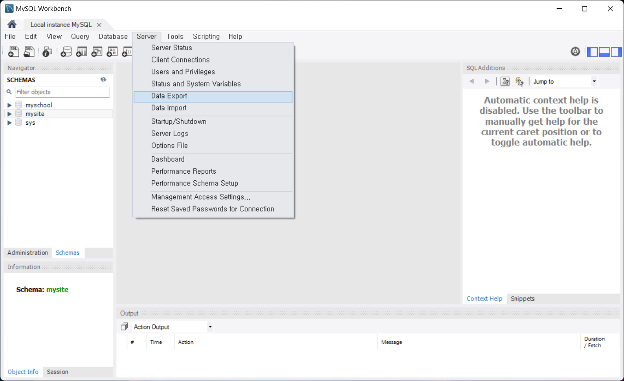Switch to the Snippets tab
This screenshot has width=624, height=381.
[x=522, y=299]
